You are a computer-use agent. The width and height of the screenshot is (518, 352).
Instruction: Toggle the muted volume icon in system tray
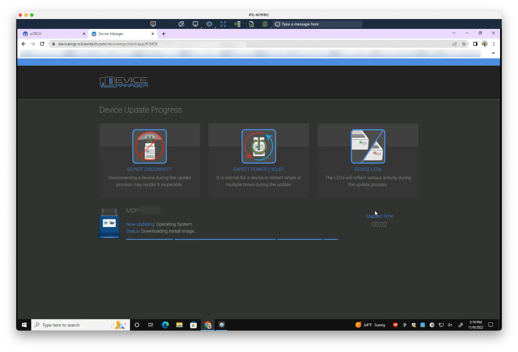pos(450,325)
